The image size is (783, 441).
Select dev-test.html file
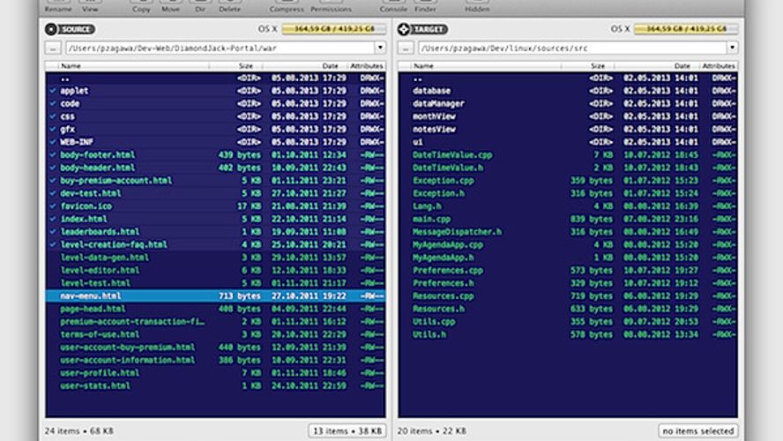[215, 193]
